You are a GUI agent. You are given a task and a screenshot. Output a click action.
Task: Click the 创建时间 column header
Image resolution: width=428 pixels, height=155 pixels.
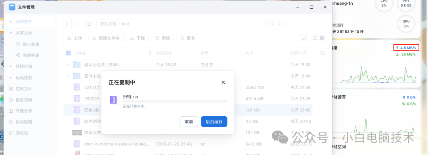click(x=298, y=53)
